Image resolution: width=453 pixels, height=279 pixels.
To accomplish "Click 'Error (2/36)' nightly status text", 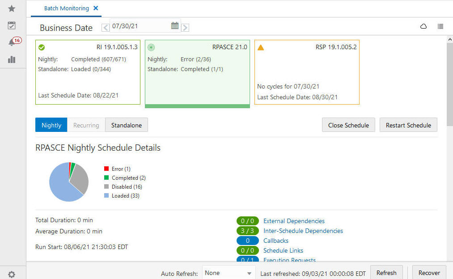I will [195, 59].
